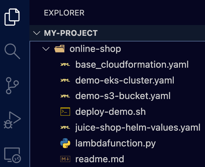205x167 pixels.
Task: Open the Source Control view icon
Action: pos(12,86)
